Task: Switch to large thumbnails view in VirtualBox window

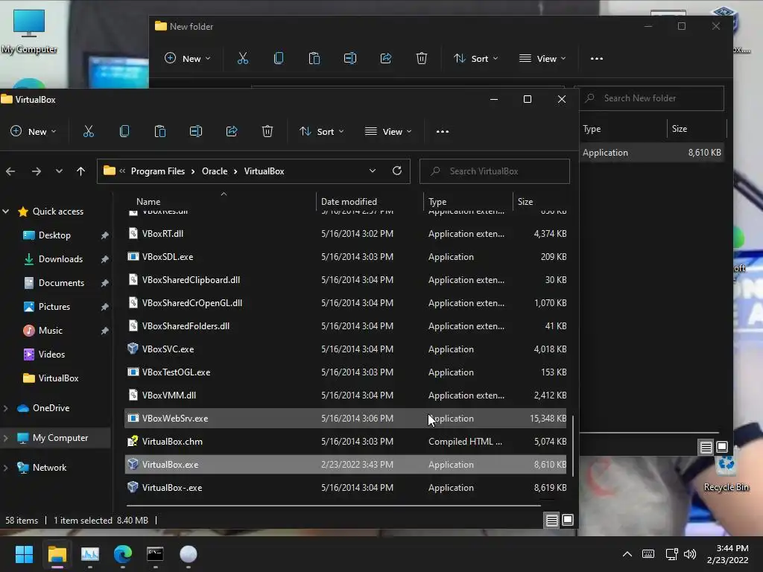Action: (x=568, y=520)
